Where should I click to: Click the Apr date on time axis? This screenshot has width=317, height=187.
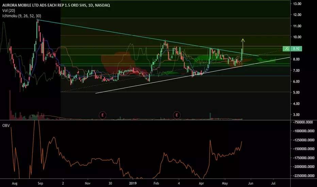(201, 183)
